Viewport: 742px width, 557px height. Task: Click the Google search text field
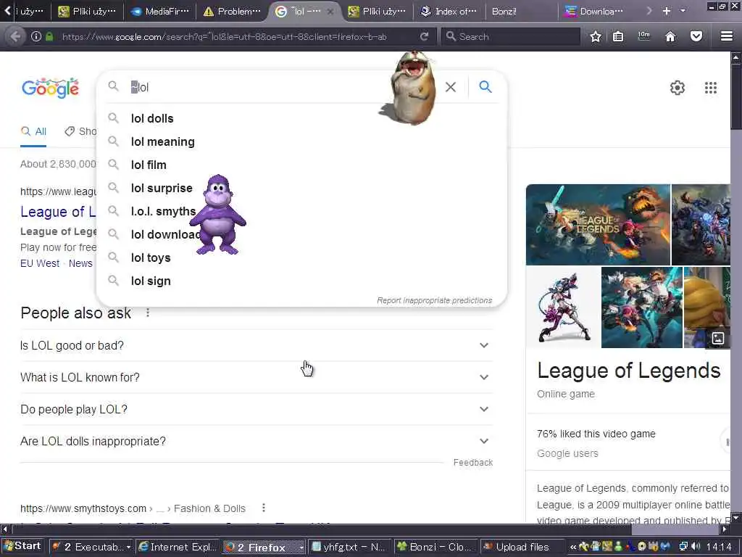284,87
